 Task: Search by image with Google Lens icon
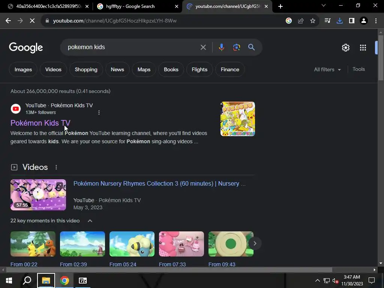pyautogui.click(x=236, y=47)
